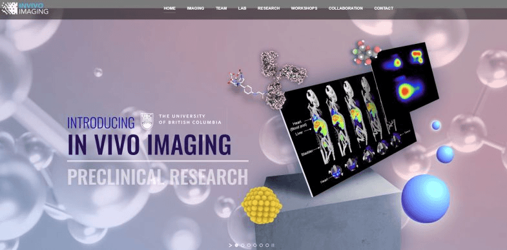The height and width of the screenshot is (250, 507).
Task: Select the last slide indicator dot
Action: [x=267, y=245]
